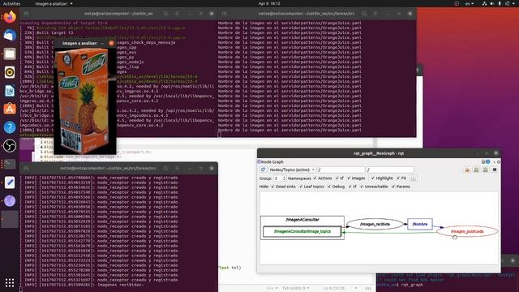Save graph as image in rqt
The height and width of the screenshot is (292, 519).
(495, 170)
